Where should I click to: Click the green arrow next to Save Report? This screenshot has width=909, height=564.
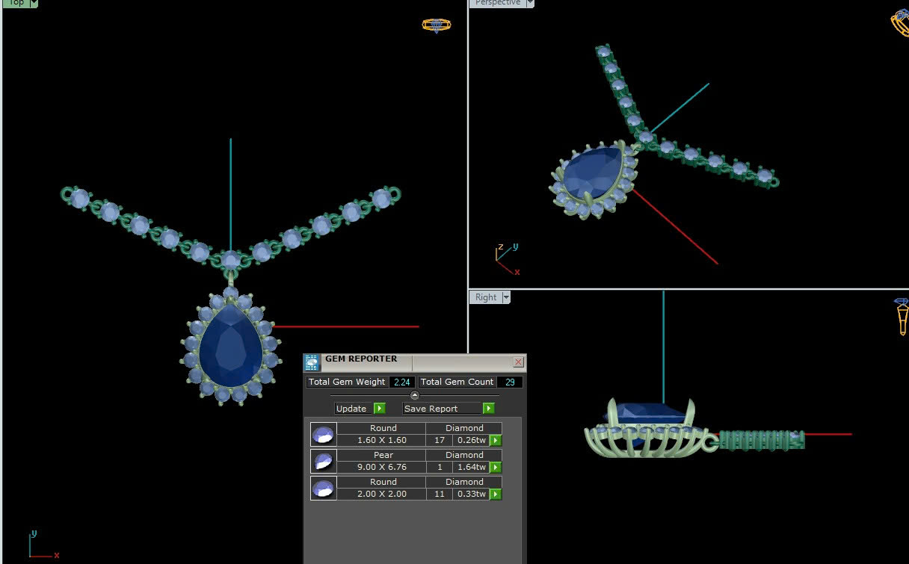tap(488, 409)
